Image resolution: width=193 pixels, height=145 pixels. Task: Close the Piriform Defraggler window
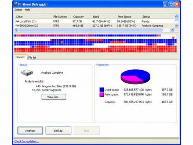[x=177, y=4]
